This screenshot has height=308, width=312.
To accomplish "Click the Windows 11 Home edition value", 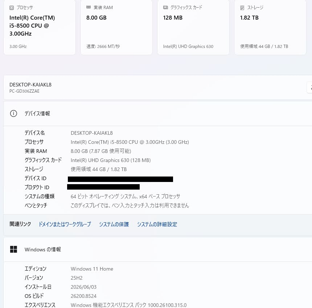I will coord(92,269).
